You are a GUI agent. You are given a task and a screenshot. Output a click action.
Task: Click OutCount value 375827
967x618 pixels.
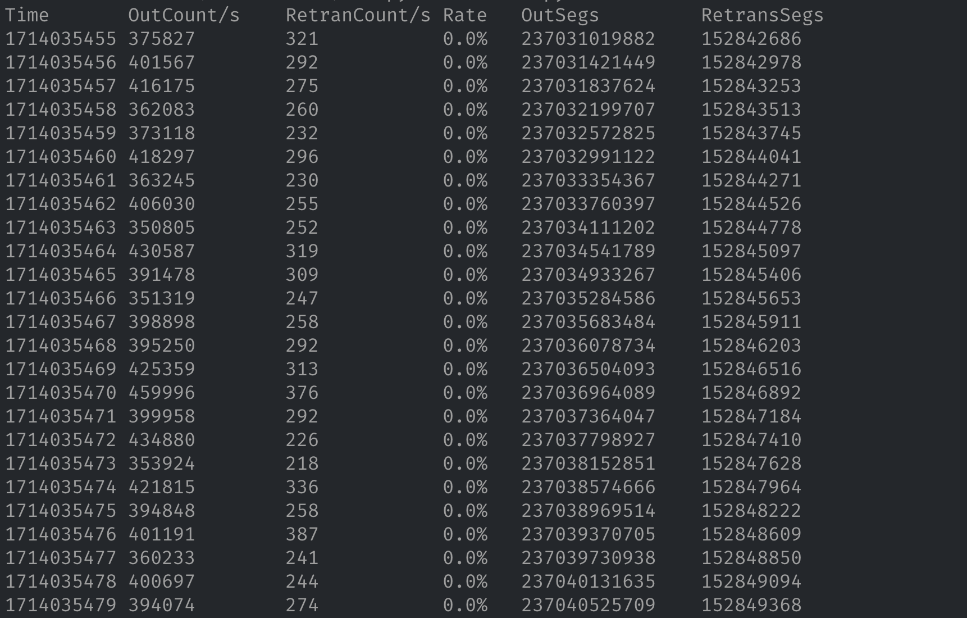(162, 39)
